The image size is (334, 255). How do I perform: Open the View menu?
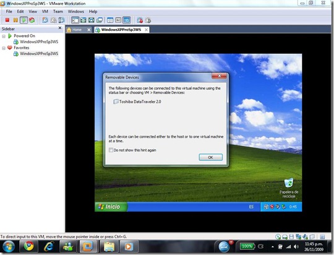33,12
